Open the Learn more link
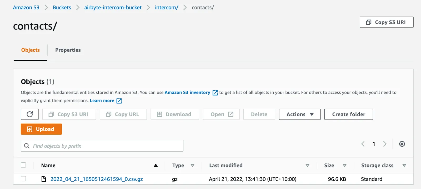Screen dimensions: 421x189 (102, 101)
